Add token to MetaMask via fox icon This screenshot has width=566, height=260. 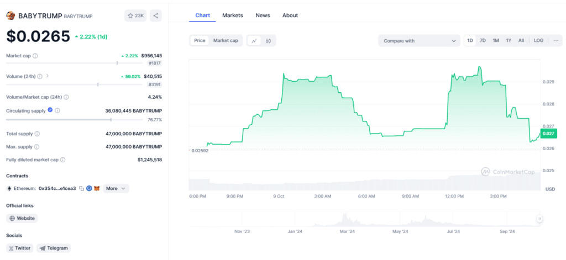(x=97, y=188)
